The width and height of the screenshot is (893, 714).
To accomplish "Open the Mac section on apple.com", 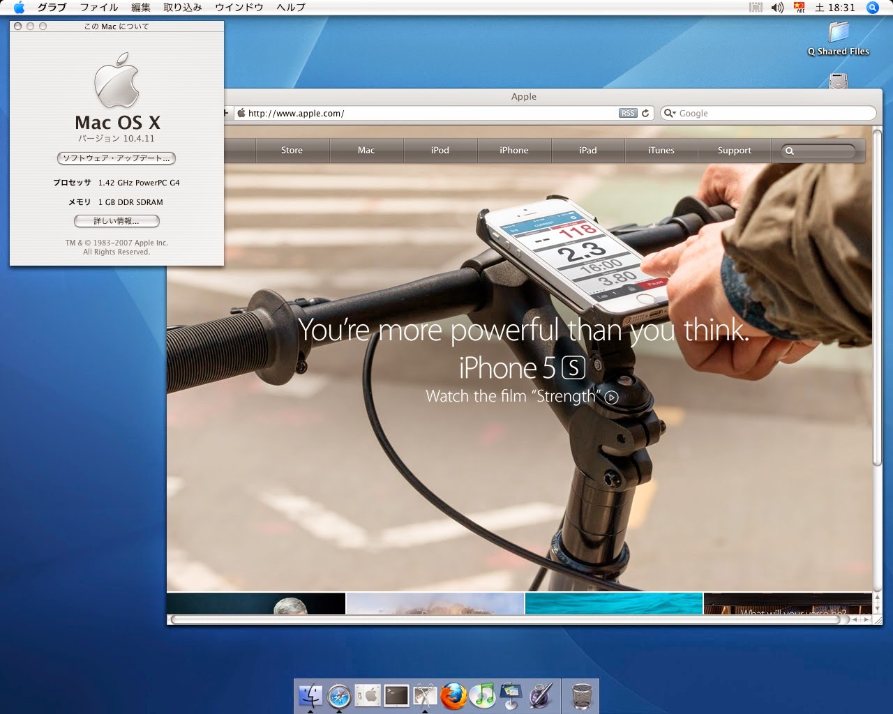I will [x=366, y=150].
